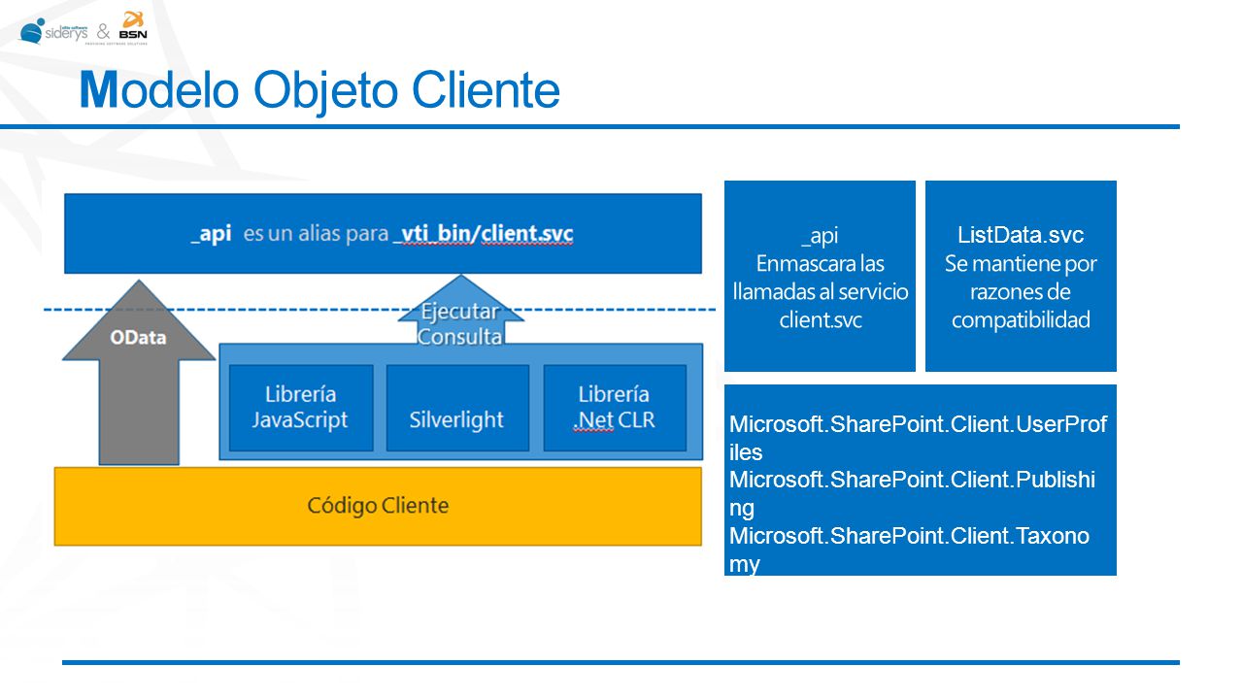This screenshot has width=1242, height=699.
Task: Select the gray OData arrow
Action: (139, 373)
